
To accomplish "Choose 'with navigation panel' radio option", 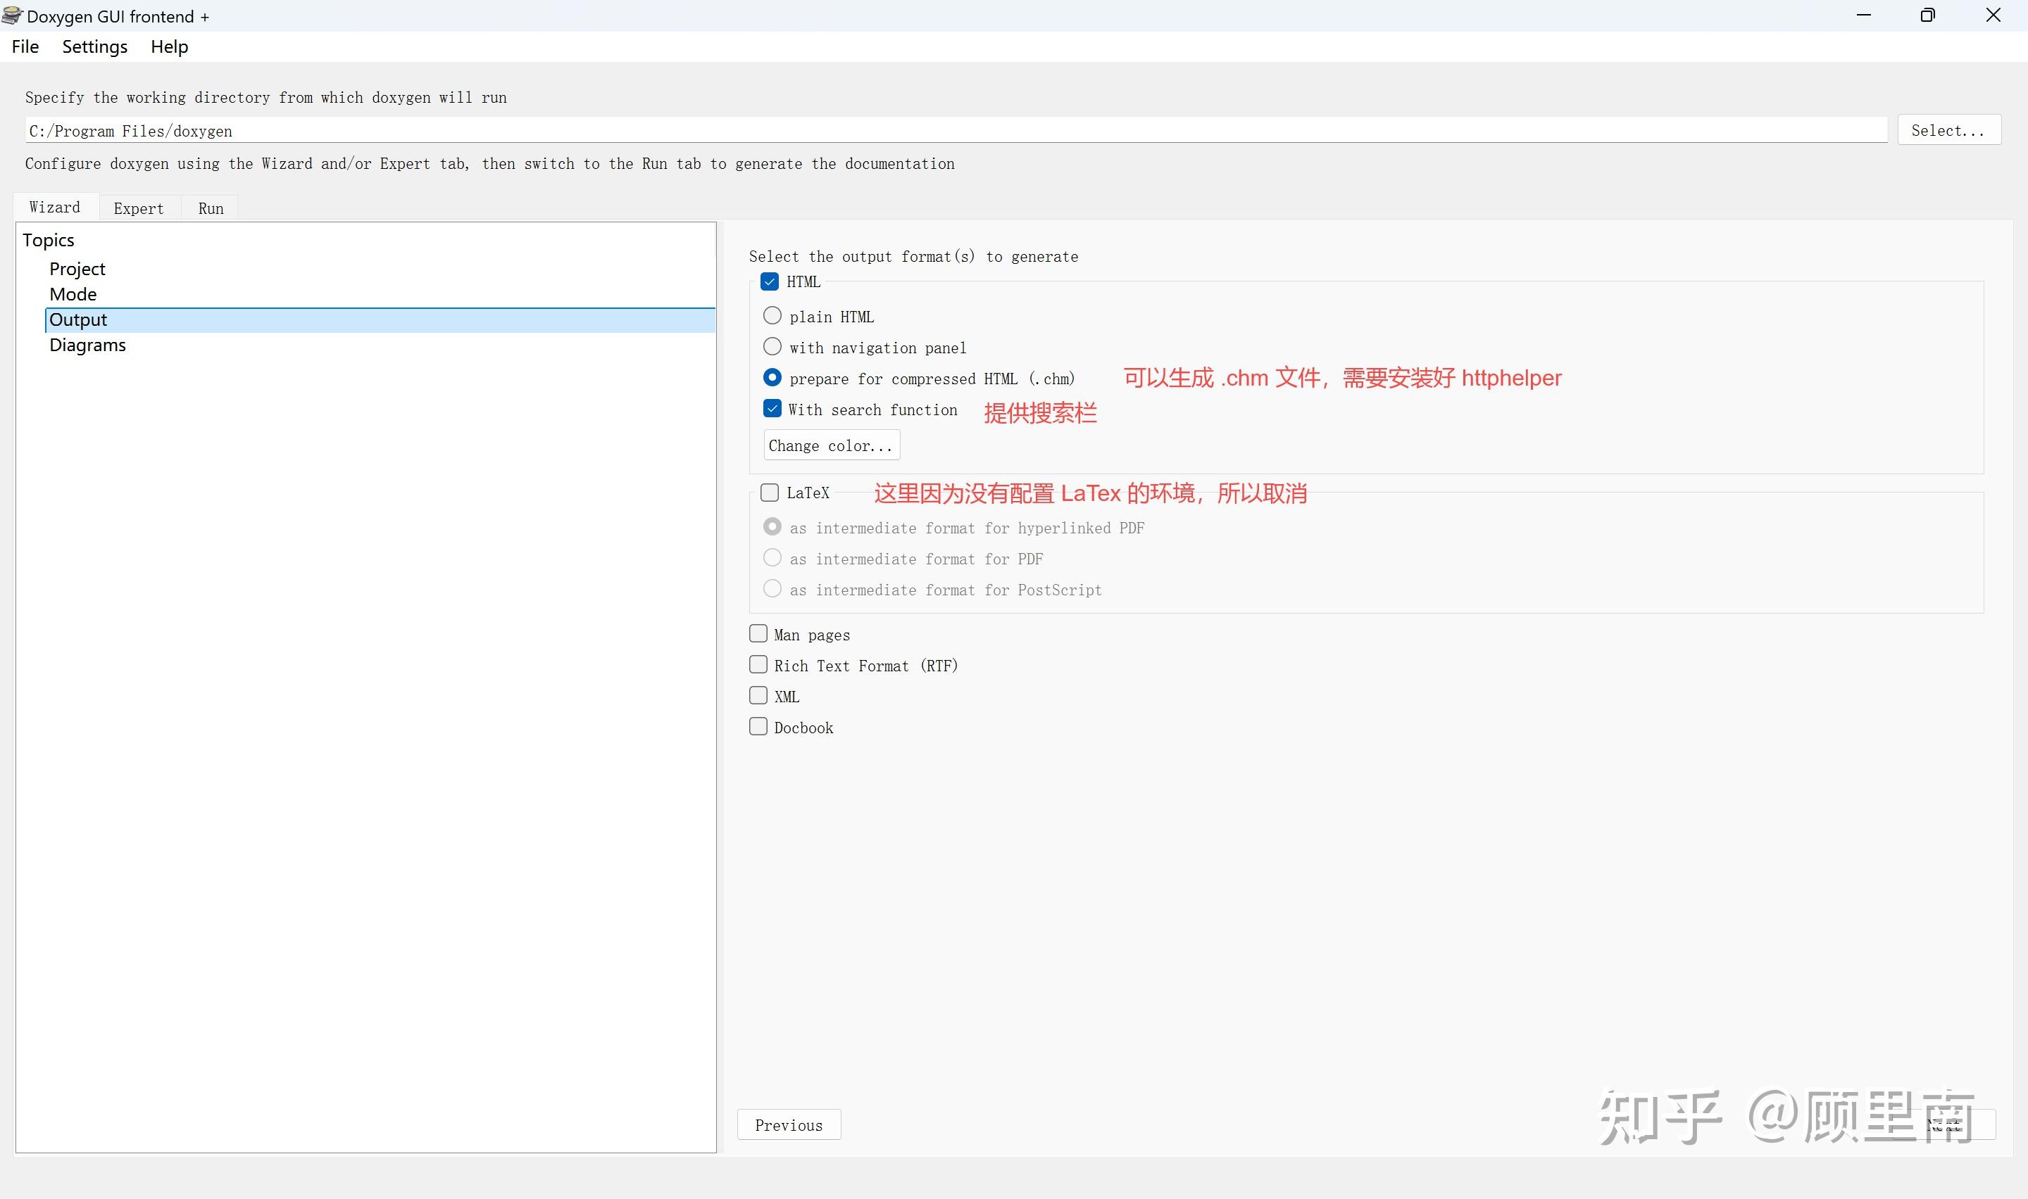I will (x=772, y=348).
